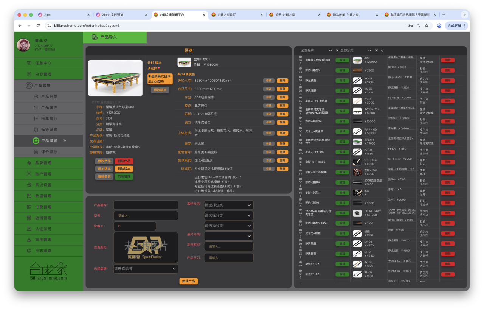Viewport: 484px width, 310px height.
Task: Click the red 删除产品 button
Action: 124,161
